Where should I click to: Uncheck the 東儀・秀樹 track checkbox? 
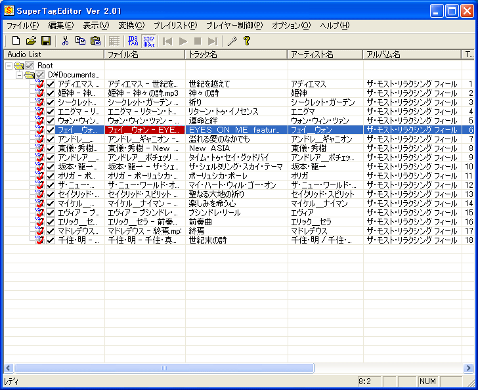[x=51, y=148]
